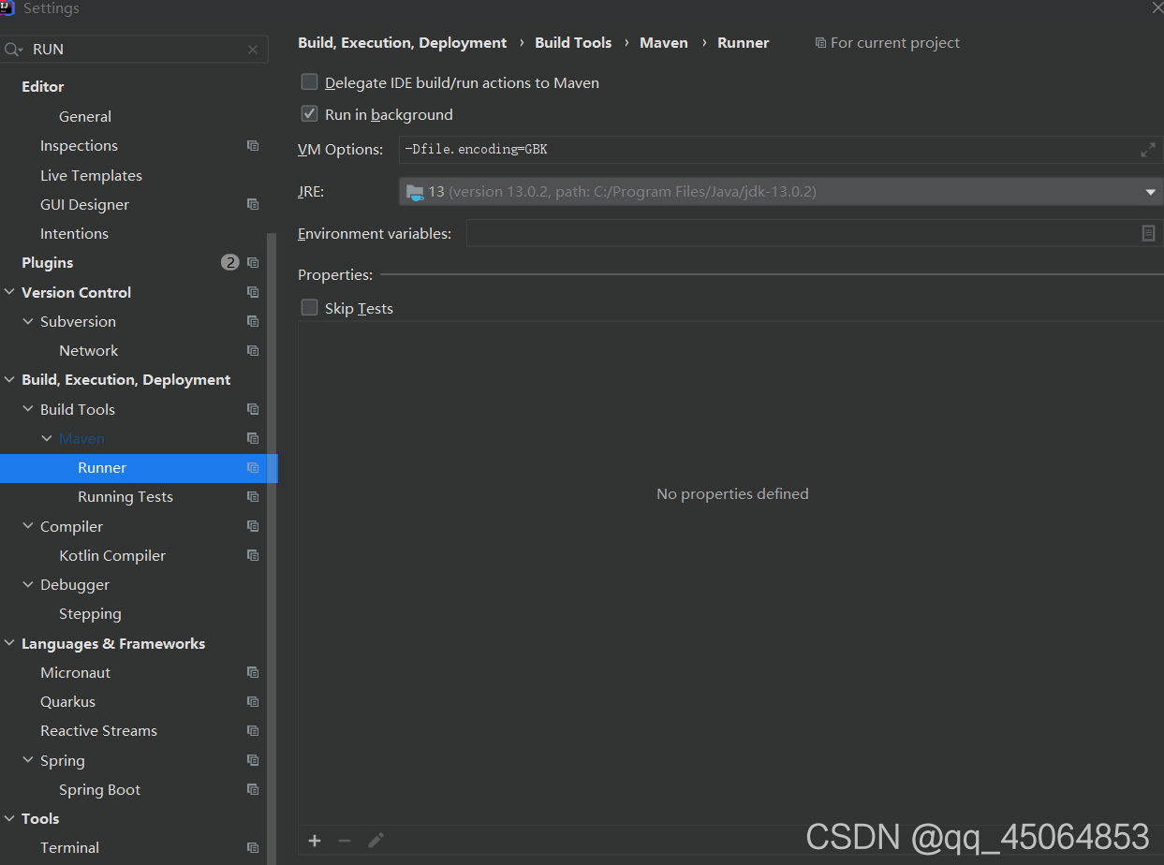The height and width of the screenshot is (865, 1164).
Task: Click the project-level icon beside Spring
Action: click(x=253, y=760)
